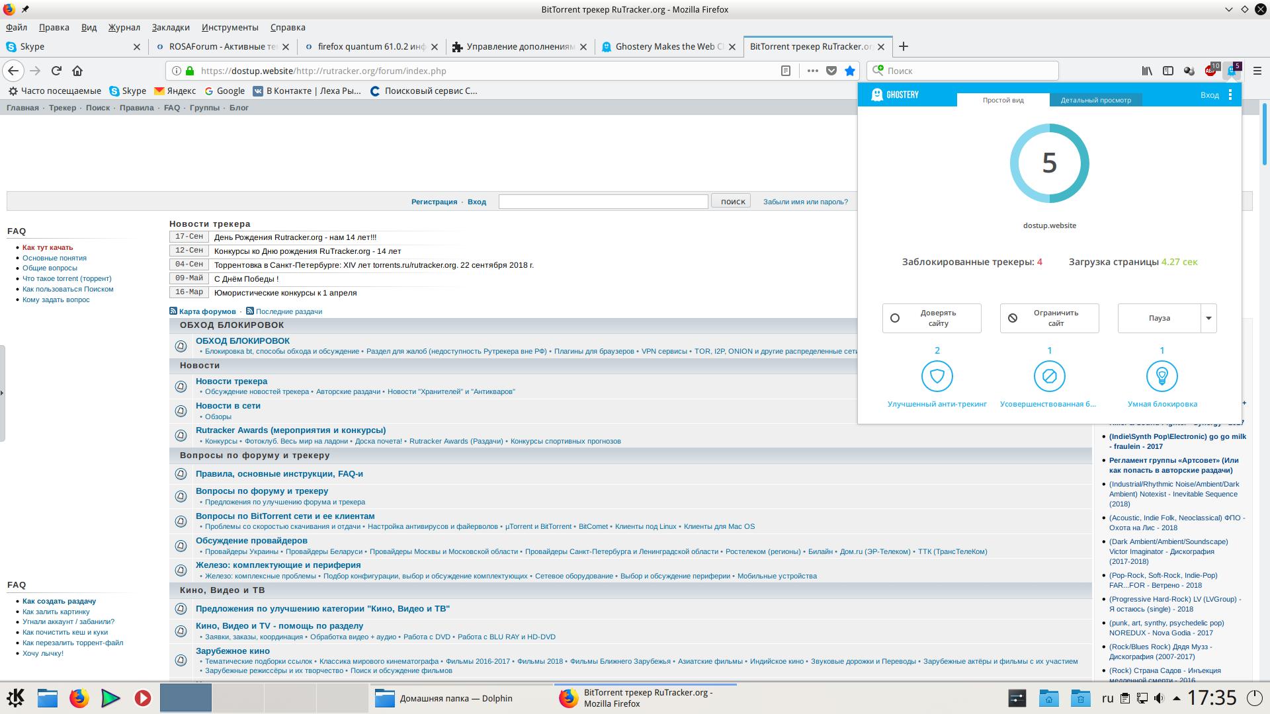Click the Регистрация link
The height and width of the screenshot is (714, 1270).
point(434,202)
